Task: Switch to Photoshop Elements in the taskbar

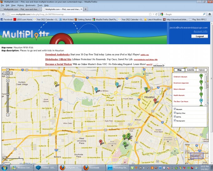Action: coord(117,168)
